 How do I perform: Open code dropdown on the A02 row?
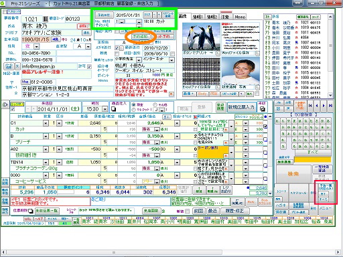(x=46, y=149)
